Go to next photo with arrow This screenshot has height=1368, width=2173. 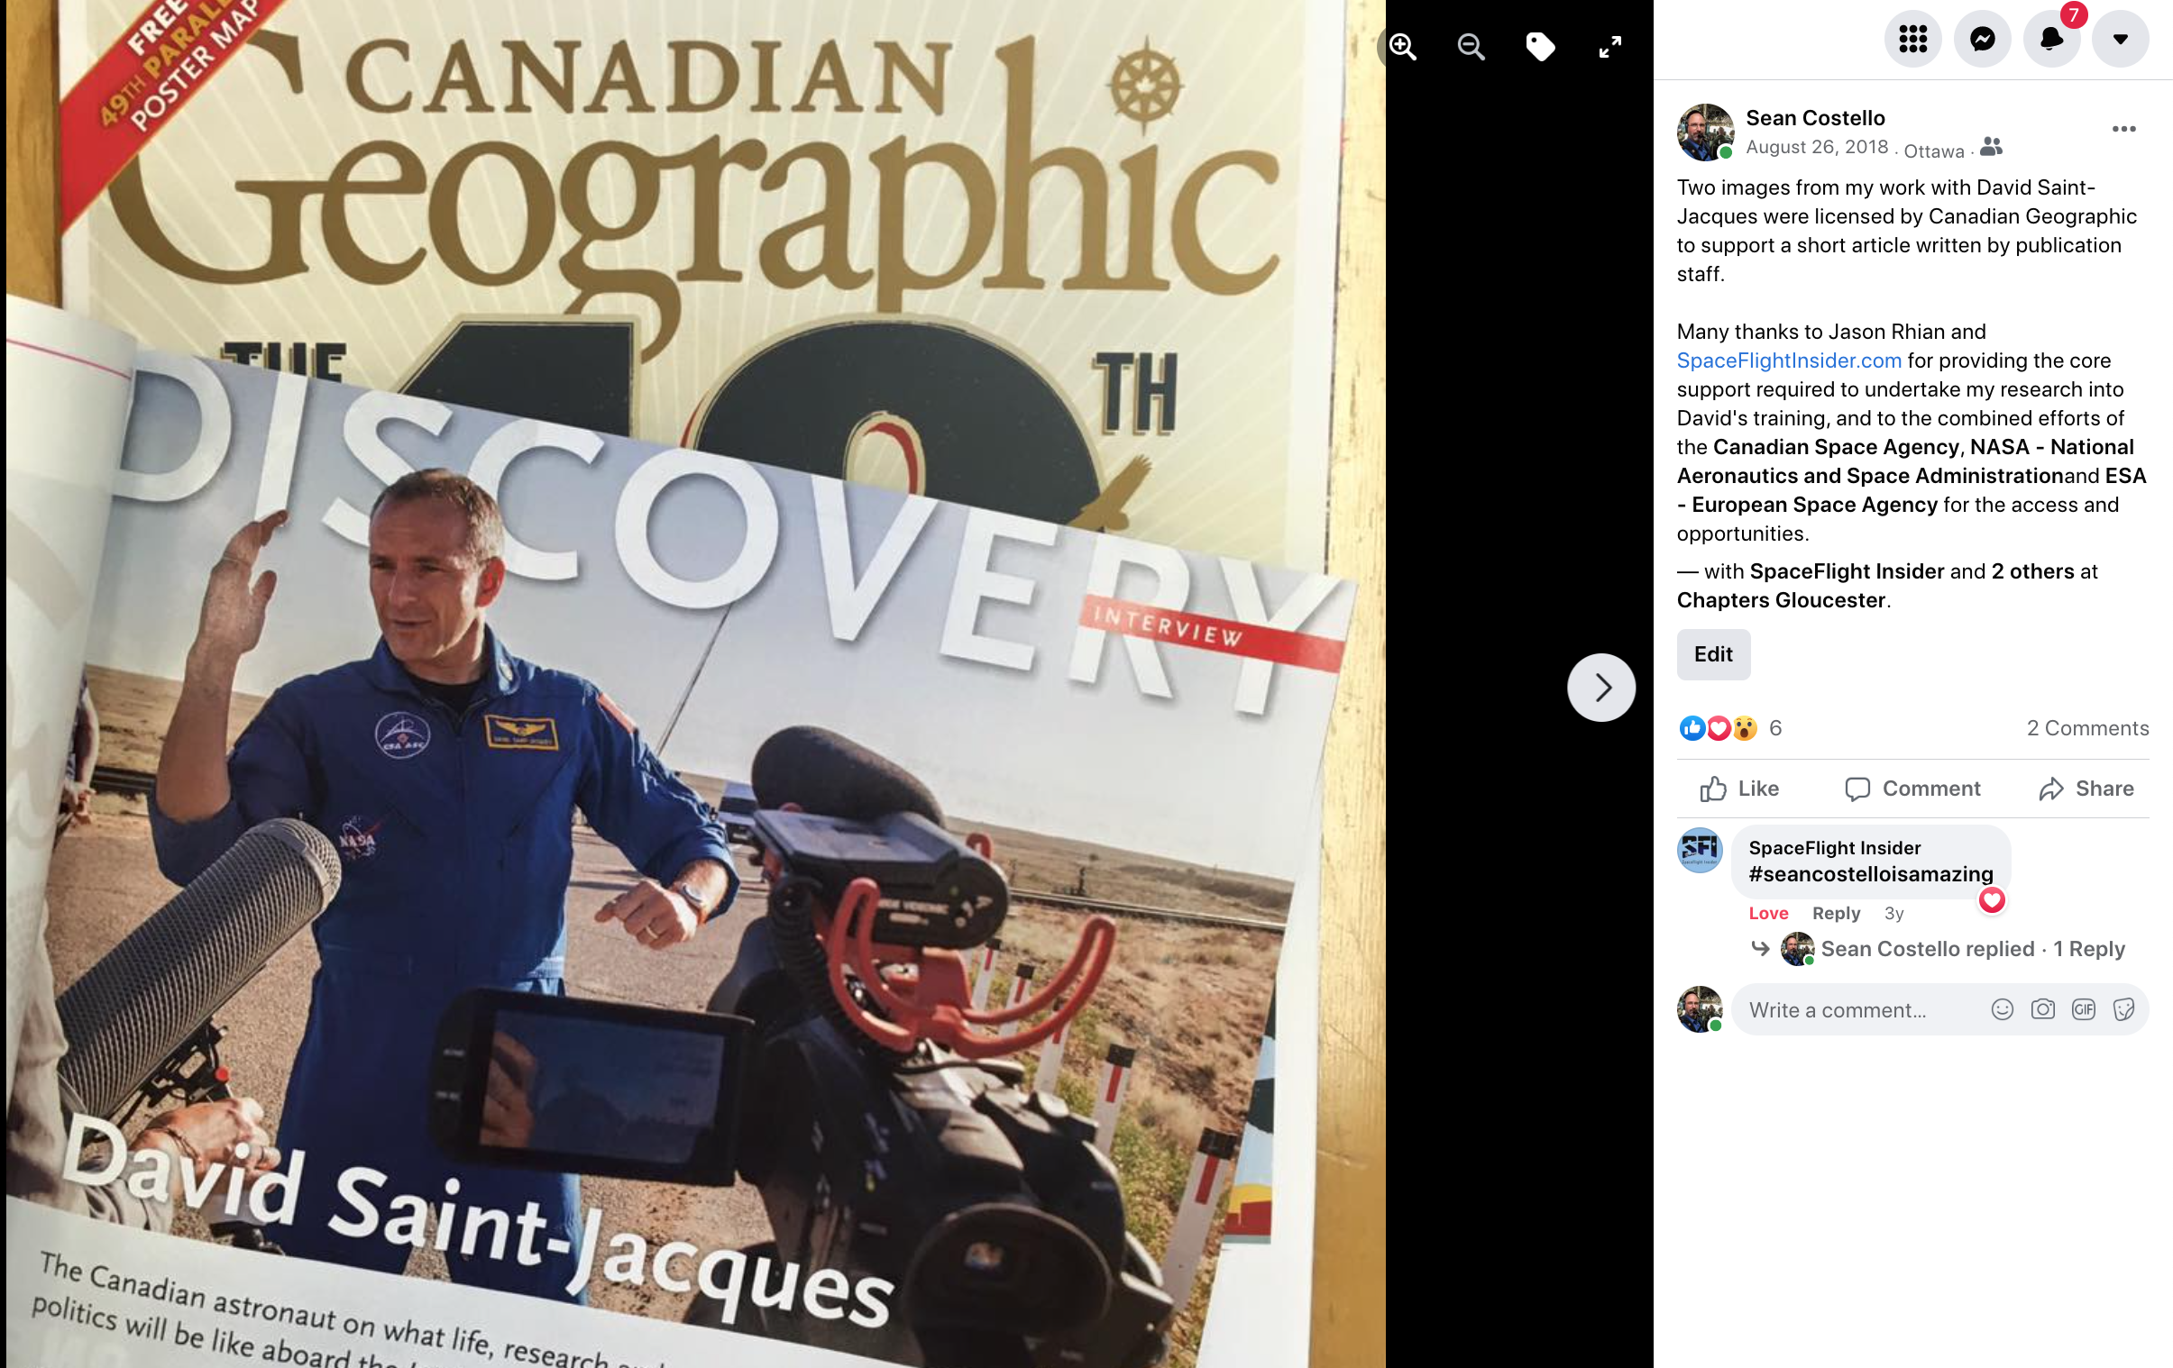coord(1600,688)
